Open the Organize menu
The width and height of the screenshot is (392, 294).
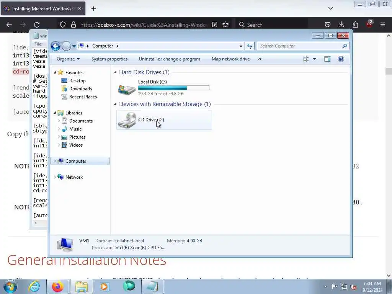[x=68, y=59]
